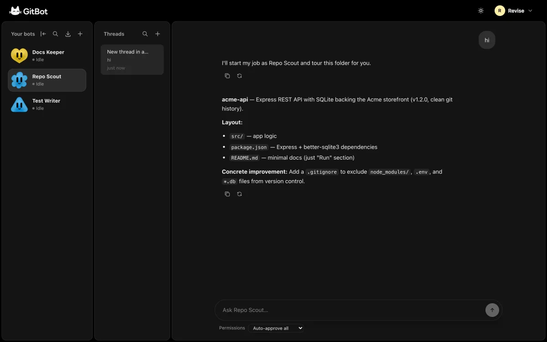547x342 pixels.
Task: Click the 'package.json' code label
Action: [x=249, y=147]
